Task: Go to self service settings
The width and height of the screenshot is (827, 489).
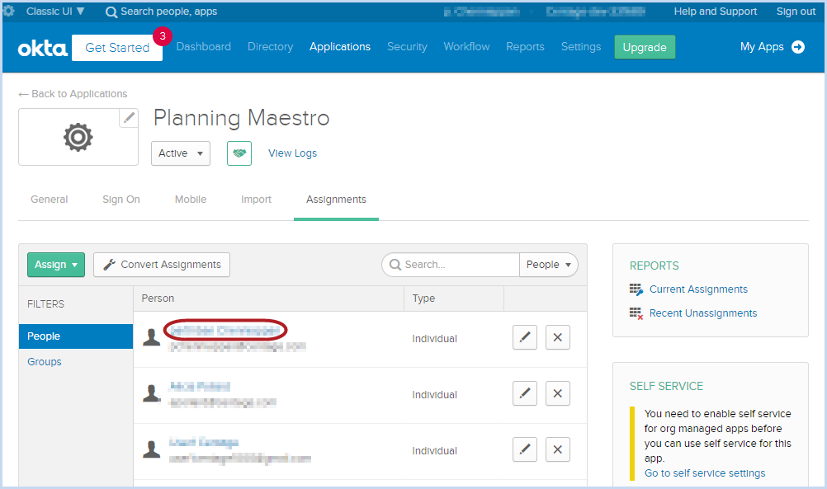Action: 705,473
